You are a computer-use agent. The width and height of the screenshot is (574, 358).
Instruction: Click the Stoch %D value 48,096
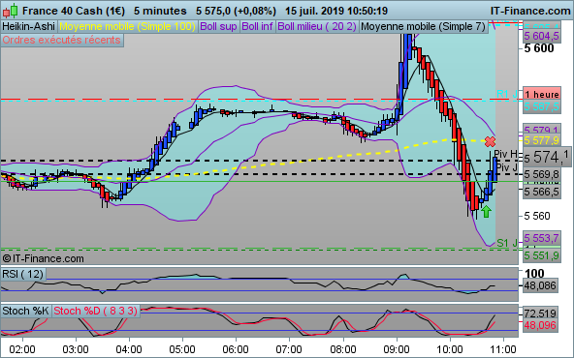tap(540, 325)
